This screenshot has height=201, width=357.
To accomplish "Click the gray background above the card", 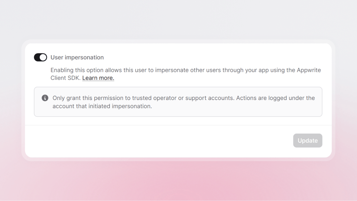I will point(178,20).
